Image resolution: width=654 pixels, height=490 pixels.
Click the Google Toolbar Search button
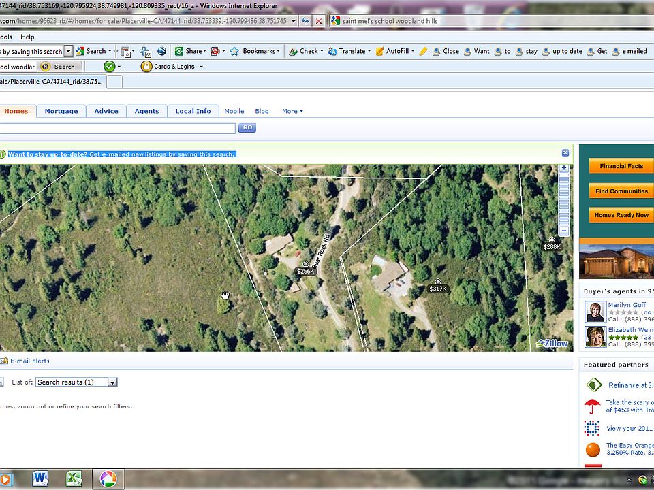92,51
